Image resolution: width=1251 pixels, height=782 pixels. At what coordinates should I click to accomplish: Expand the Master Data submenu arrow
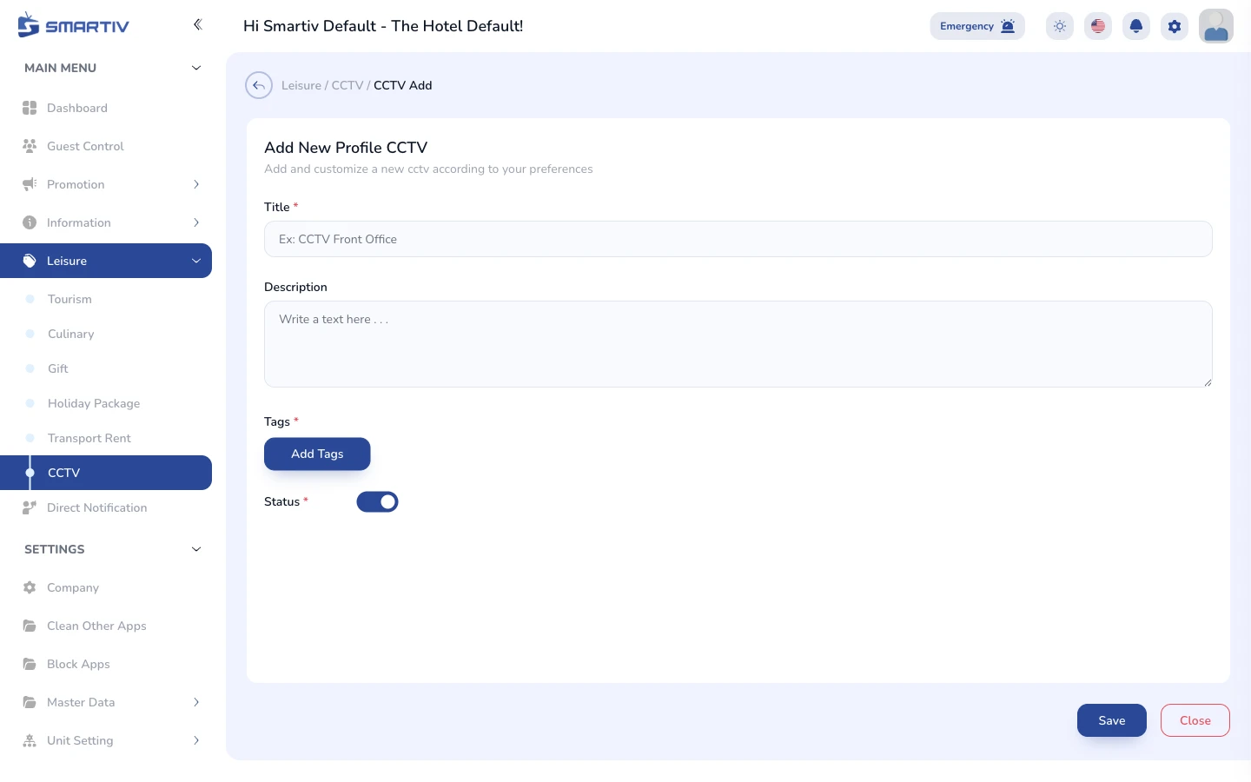click(196, 702)
